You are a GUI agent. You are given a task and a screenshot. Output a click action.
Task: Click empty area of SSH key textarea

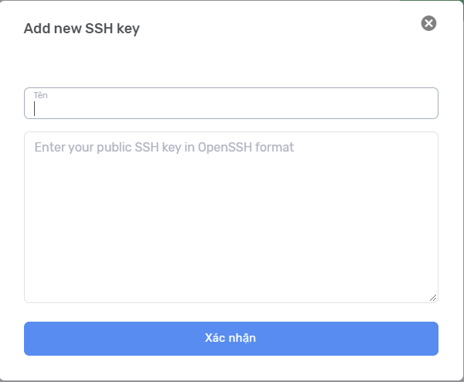point(231,232)
